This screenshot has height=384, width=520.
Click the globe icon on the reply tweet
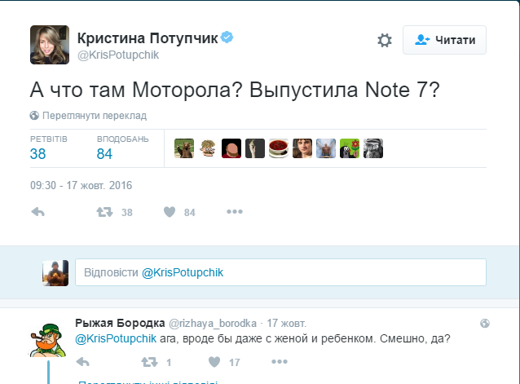pyautogui.click(x=484, y=323)
